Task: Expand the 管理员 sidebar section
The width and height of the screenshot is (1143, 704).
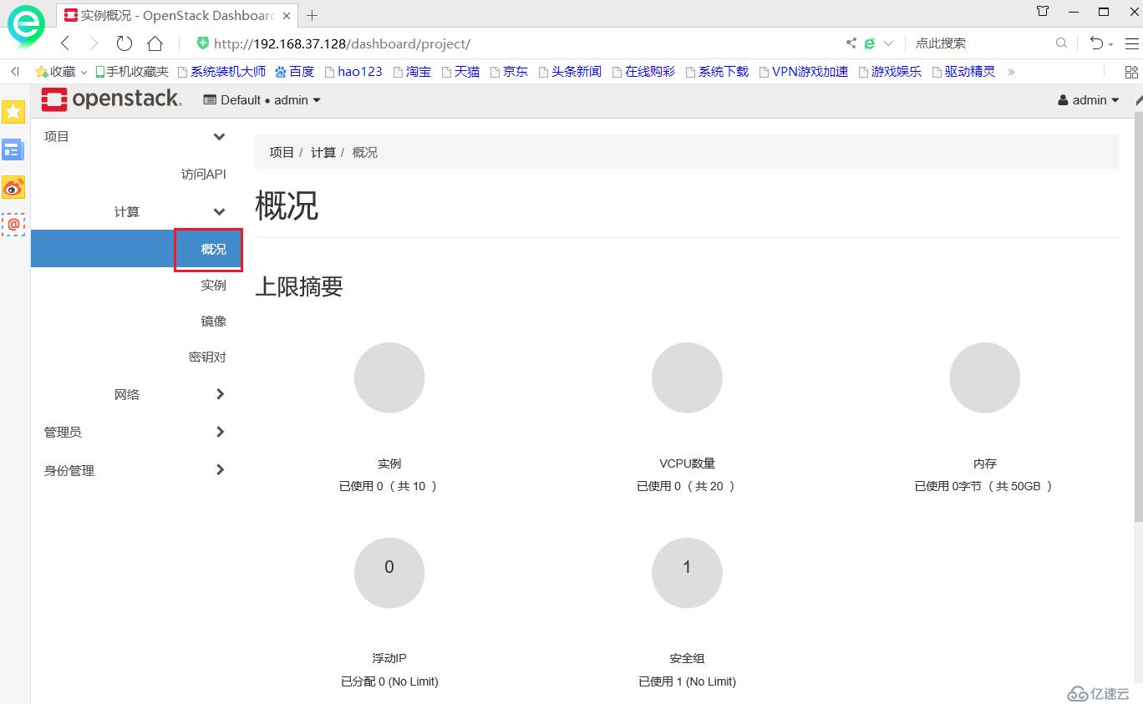Action: pos(135,432)
